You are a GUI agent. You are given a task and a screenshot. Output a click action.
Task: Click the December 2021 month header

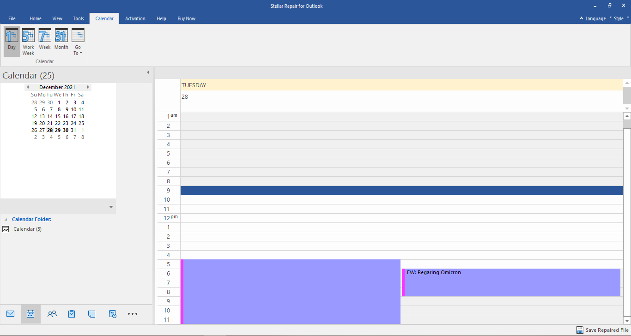(57, 87)
